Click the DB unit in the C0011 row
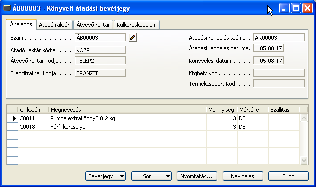316x187 pixels. pos(253,118)
